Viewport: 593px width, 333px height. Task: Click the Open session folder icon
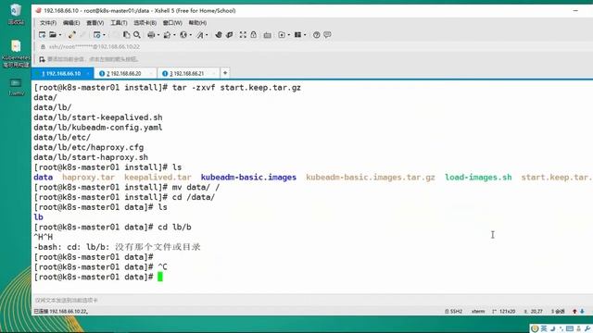pos(53,35)
